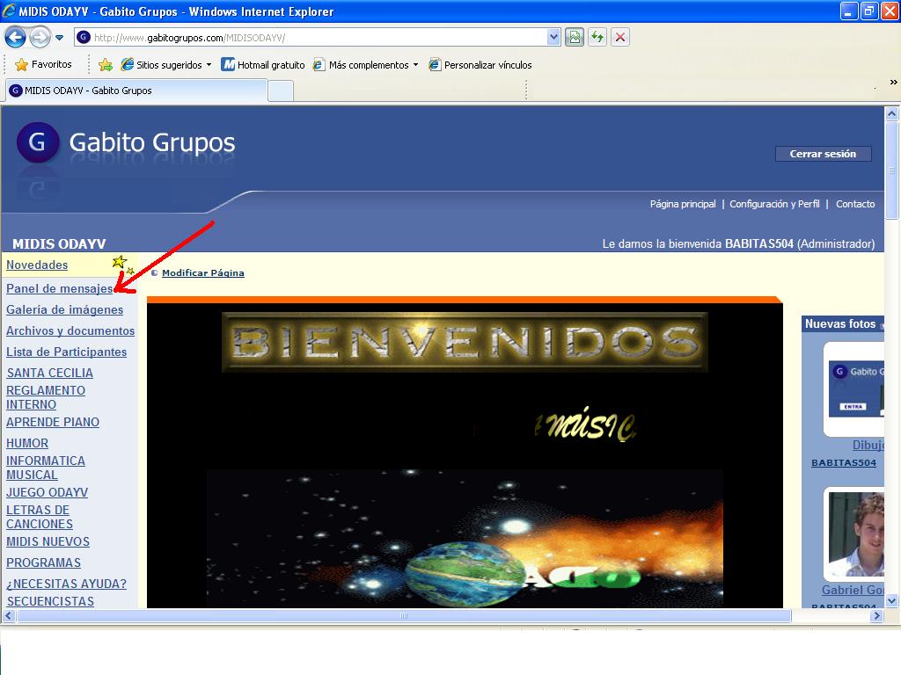This screenshot has height=675, width=901.
Task: Open the Sitios sugeridos dropdown
Action: [x=209, y=65]
